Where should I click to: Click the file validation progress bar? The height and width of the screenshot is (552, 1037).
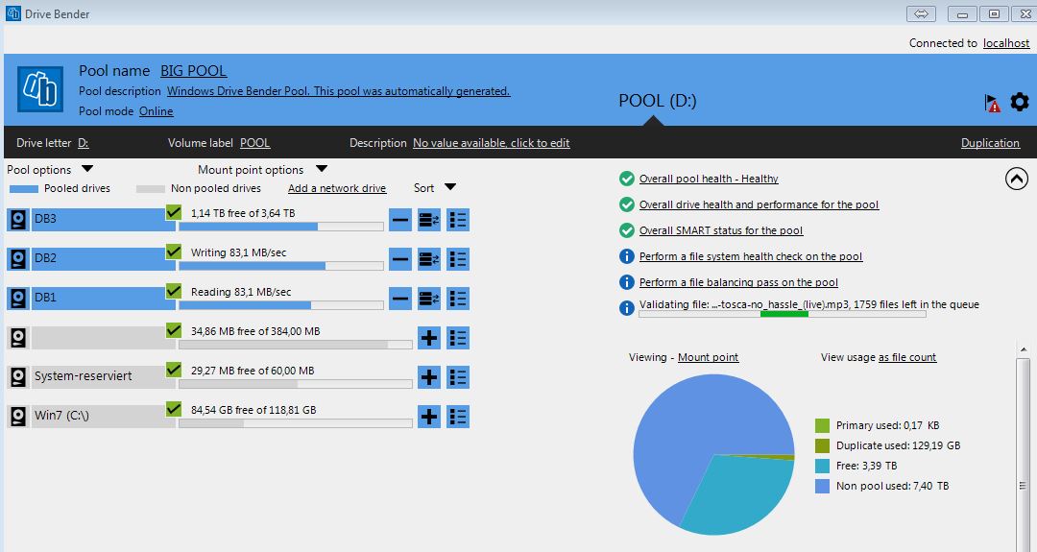783,314
